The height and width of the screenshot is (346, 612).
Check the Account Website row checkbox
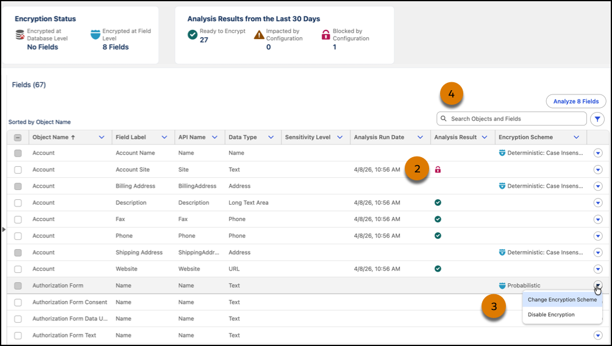[18, 269]
